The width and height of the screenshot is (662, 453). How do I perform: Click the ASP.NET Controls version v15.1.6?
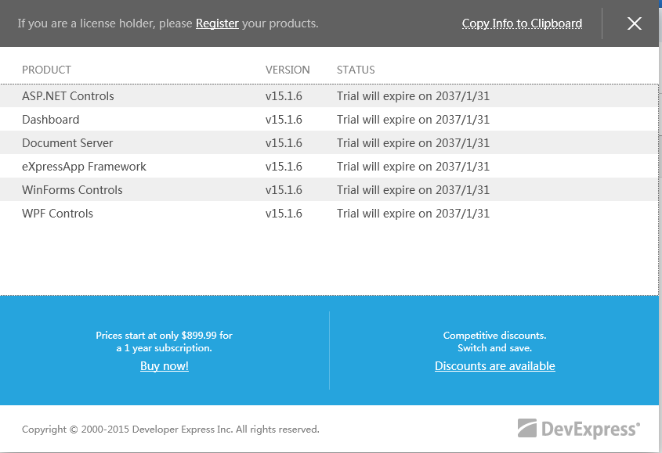point(284,96)
